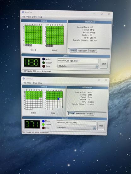
Task: Select highlighted track 08 cell on top Side 0
Action: 40,27
